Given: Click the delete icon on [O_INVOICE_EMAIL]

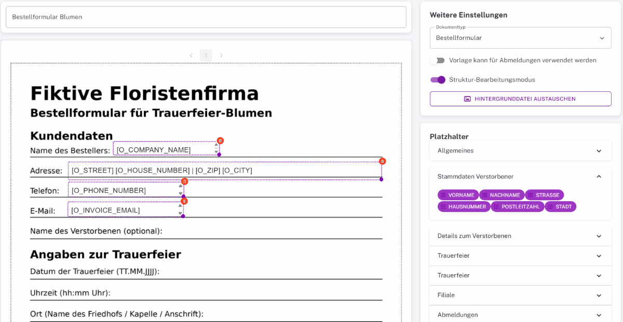Looking at the screenshot, I should coord(184,201).
